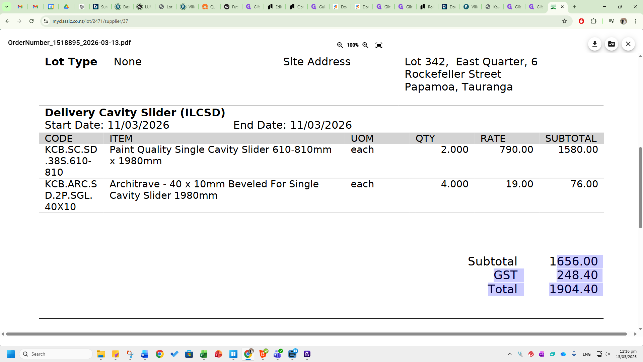Reload the current page
Screen dimensions: 643x362
(x=31, y=21)
